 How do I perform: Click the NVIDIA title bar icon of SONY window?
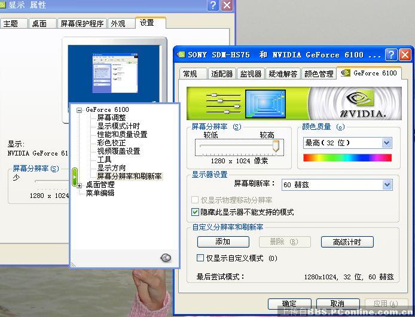(x=181, y=54)
